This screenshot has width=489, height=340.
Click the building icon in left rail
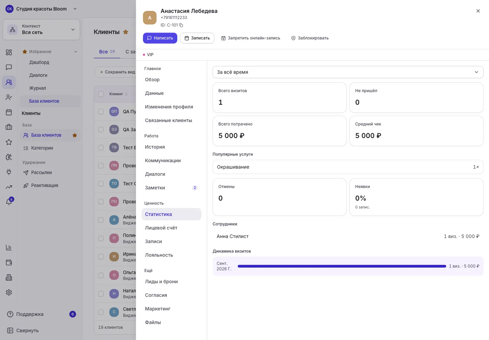pos(9,277)
